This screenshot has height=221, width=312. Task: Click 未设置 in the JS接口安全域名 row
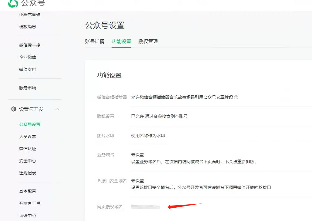[137, 181]
